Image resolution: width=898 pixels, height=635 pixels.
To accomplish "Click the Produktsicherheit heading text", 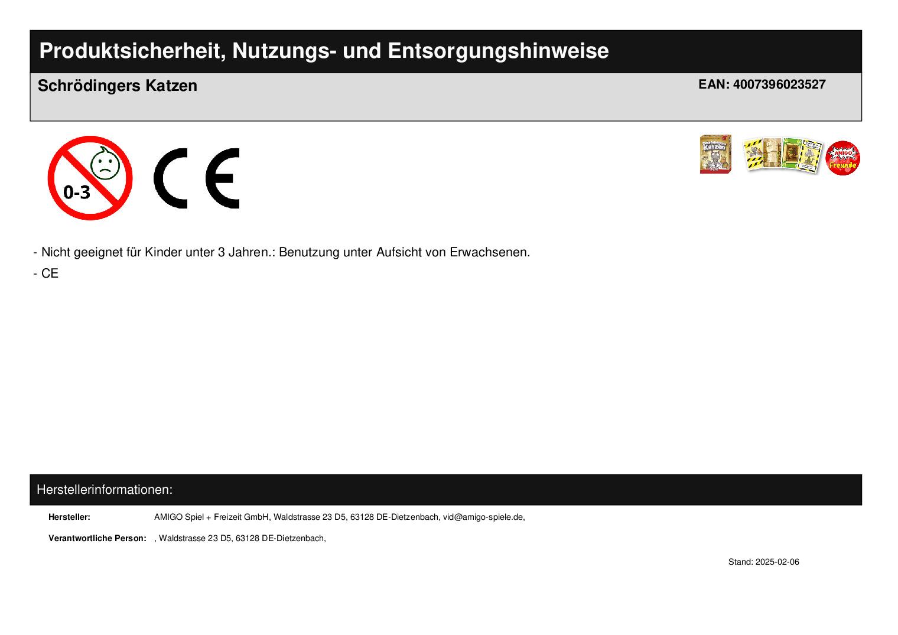I will click(324, 51).
